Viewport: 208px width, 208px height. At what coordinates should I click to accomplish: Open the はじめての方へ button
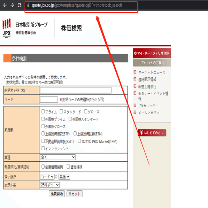[x=152, y=133]
